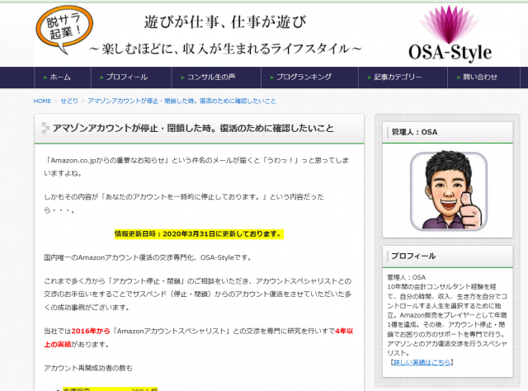Click the highlighted 情報更新日時 notice
The image size is (528, 391).
click(x=199, y=233)
